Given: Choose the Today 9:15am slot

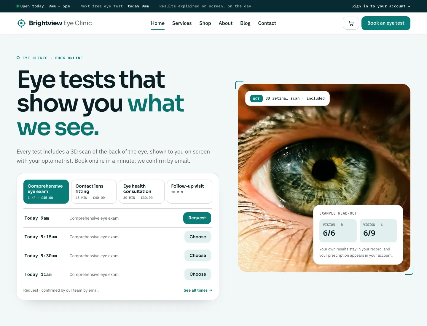Looking at the screenshot, I should 198,237.
